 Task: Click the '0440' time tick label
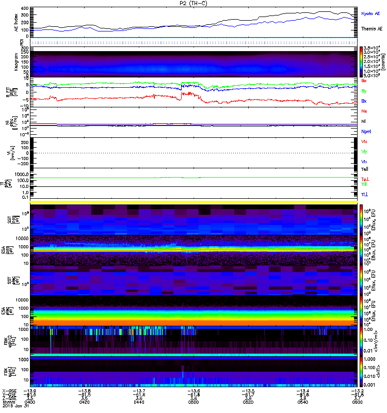139,402
